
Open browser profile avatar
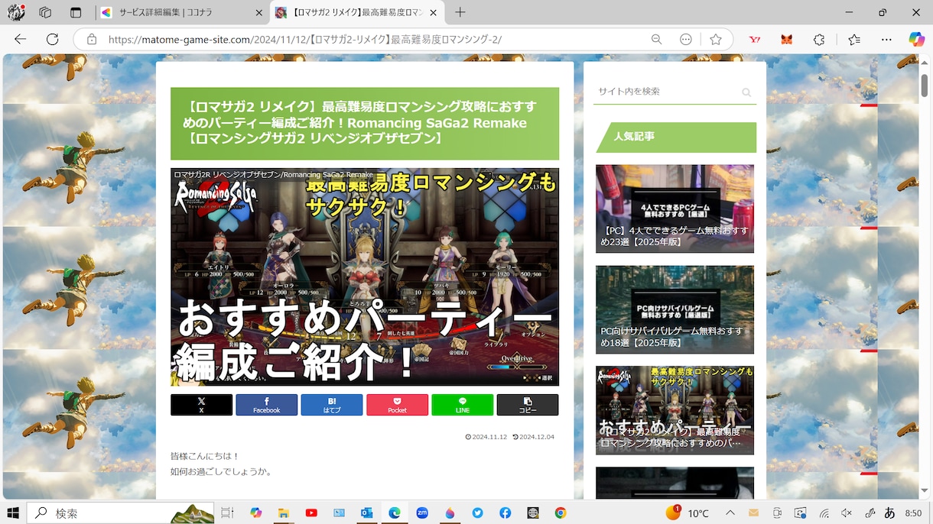[x=16, y=12]
